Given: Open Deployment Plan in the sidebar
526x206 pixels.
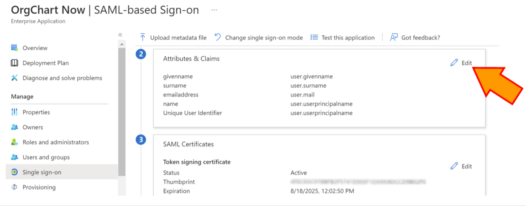Looking at the screenshot, I should [46, 63].
